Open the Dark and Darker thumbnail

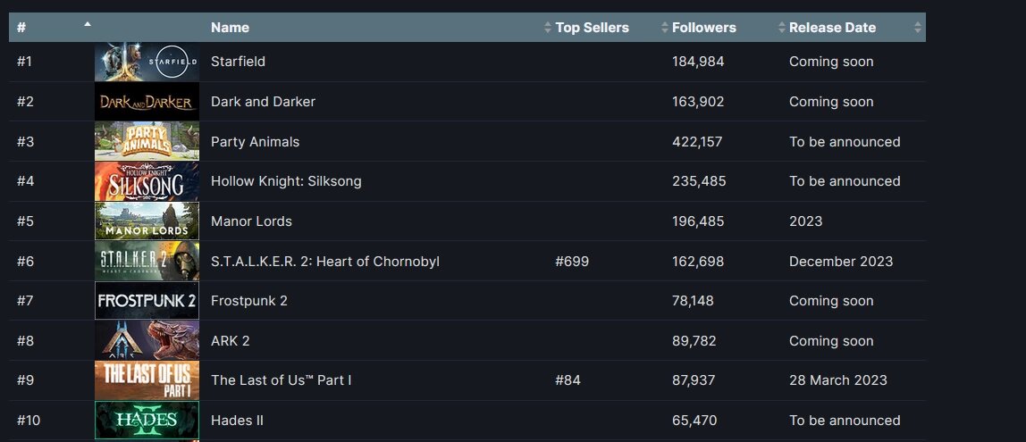click(147, 102)
